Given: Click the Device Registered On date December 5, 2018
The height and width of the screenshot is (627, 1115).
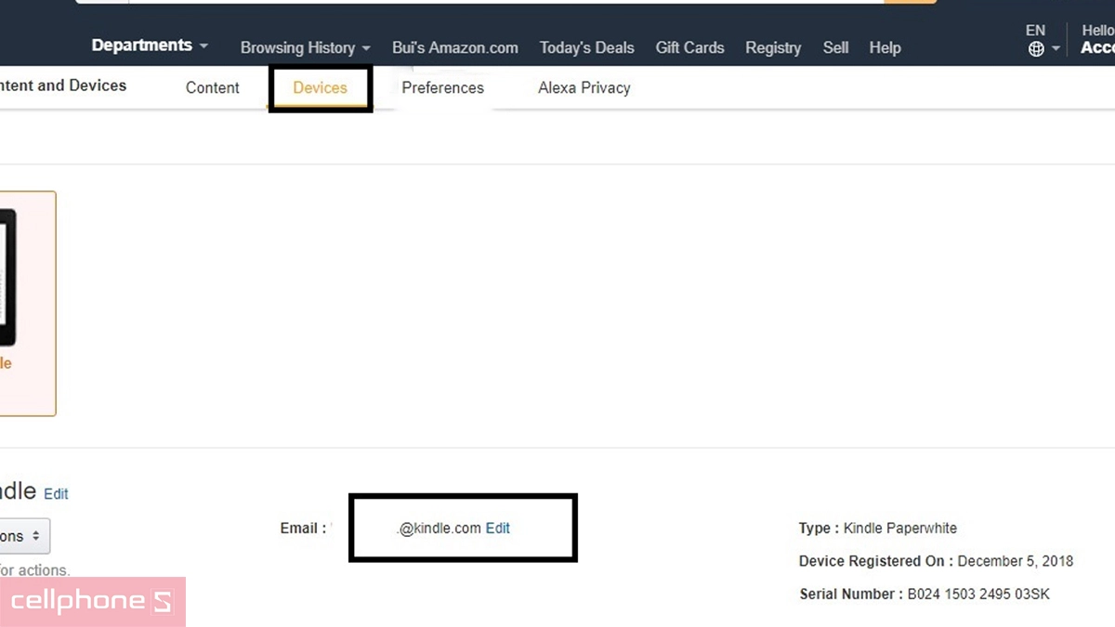Looking at the screenshot, I should [x=1016, y=561].
